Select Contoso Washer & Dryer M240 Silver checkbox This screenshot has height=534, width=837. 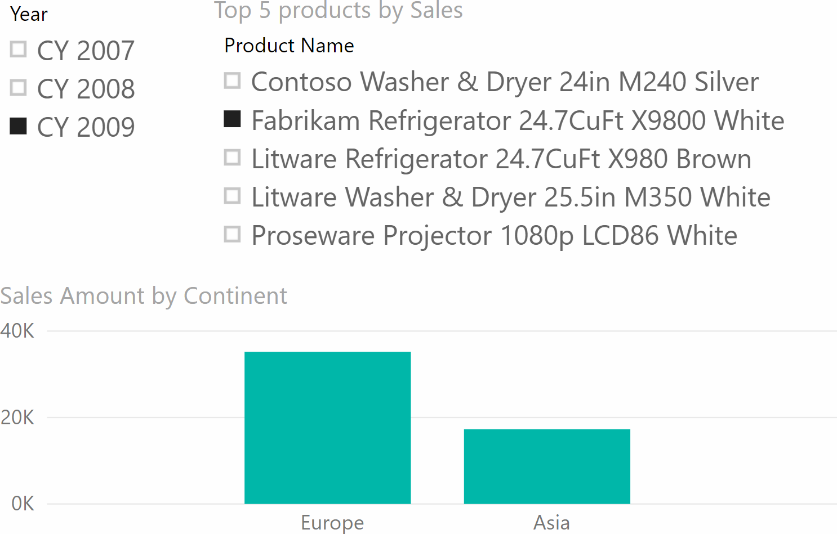(232, 81)
